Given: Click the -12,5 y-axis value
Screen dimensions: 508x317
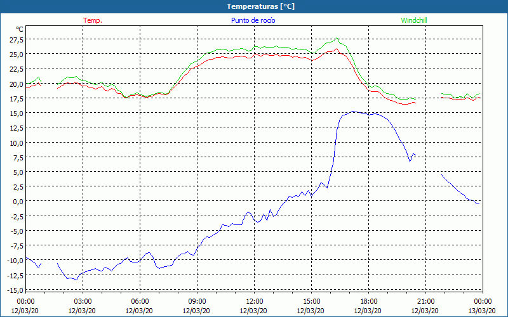Looking at the screenshot, I should [x=15, y=276].
